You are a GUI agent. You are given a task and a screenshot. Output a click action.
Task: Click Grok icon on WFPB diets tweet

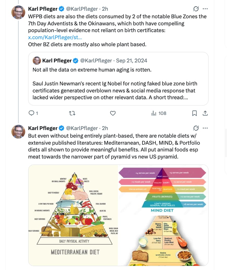click(196, 9)
